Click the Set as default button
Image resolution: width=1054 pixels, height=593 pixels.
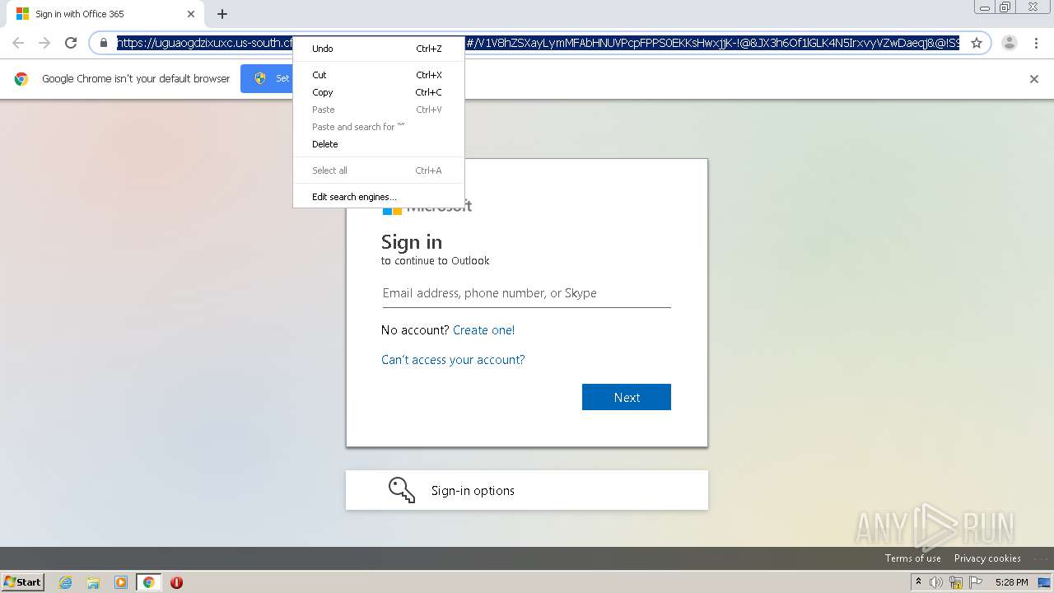(267, 79)
